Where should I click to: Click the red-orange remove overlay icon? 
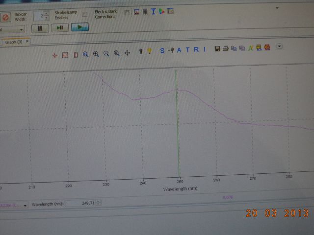pos(267,47)
